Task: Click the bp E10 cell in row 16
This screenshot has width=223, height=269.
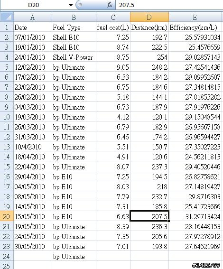Action: pos(74,176)
